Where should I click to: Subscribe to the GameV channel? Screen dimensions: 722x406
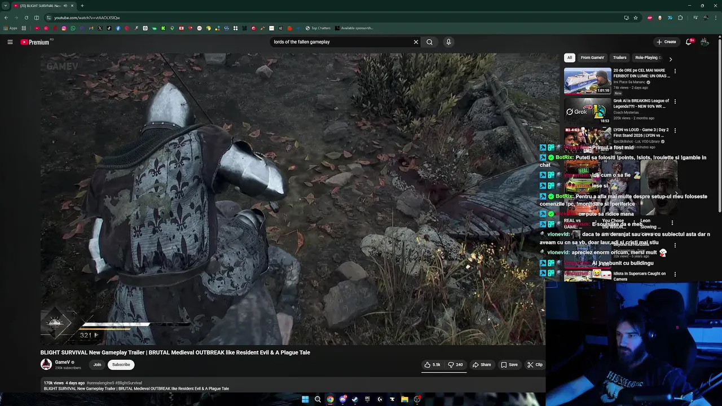tap(121, 365)
